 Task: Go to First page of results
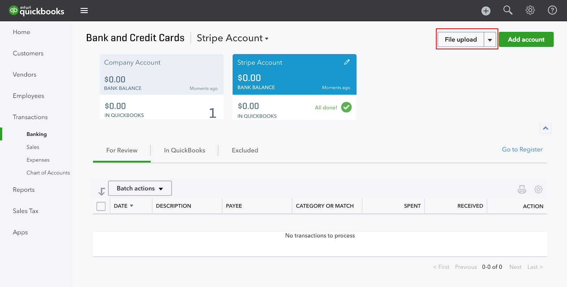(x=441, y=267)
